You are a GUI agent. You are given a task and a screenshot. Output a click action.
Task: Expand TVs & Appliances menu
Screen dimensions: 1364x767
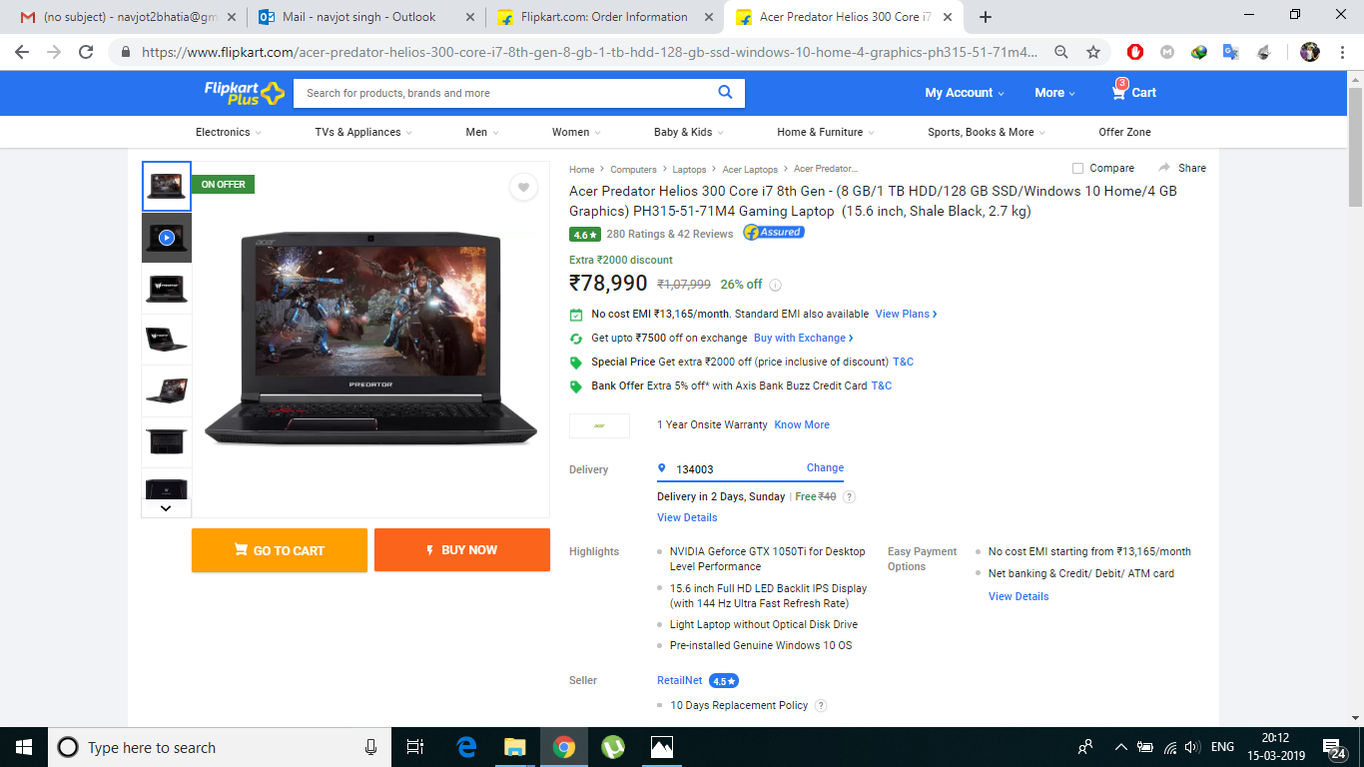tap(363, 132)
